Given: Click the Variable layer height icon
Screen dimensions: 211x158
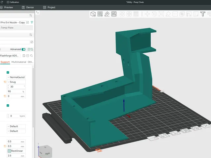Looking at the screenshot, I should [x=136, y=14].
